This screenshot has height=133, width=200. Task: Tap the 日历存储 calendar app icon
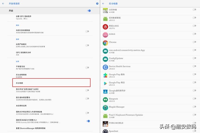click(105, 11)
